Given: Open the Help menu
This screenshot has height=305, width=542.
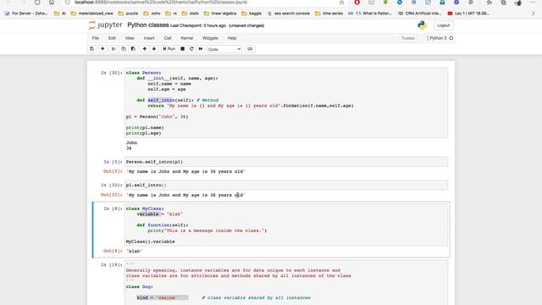Looking at the screenshot, I should pos(232,38).
